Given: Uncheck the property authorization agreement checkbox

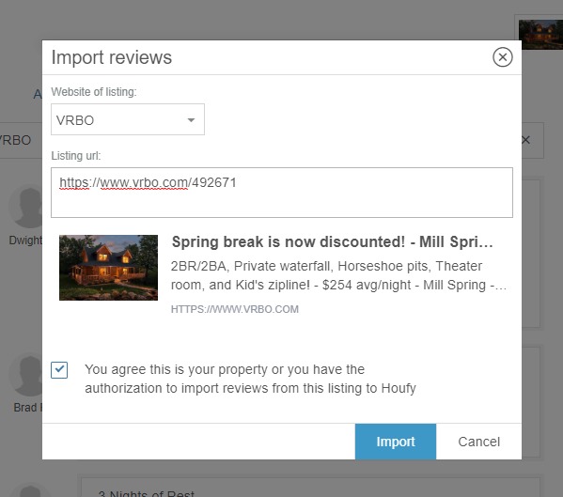Looking at the screenshot, I should [x=59, y=370].
